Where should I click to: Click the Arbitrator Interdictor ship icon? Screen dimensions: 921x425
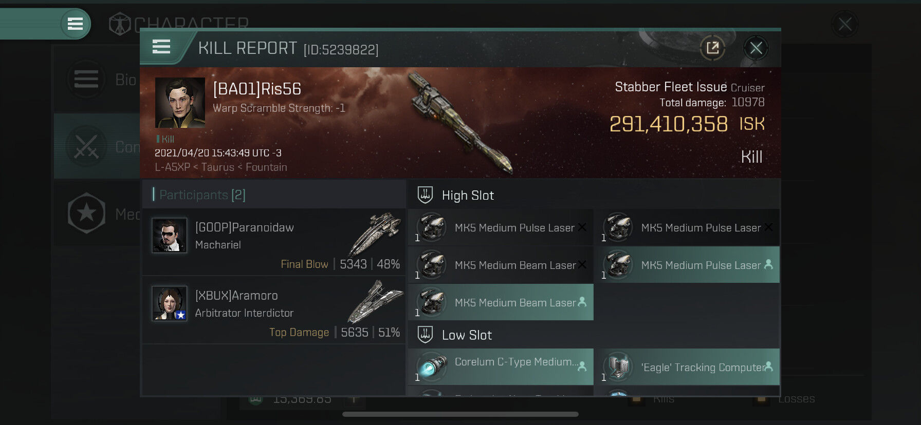[375, 302]
